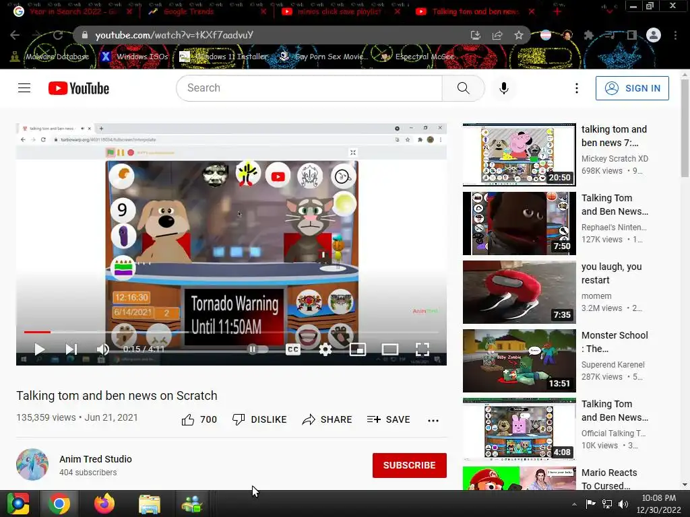Viewport: 690px width, 517px height.
Task: Click the DISLIKE button
Action: pos(259,419)
